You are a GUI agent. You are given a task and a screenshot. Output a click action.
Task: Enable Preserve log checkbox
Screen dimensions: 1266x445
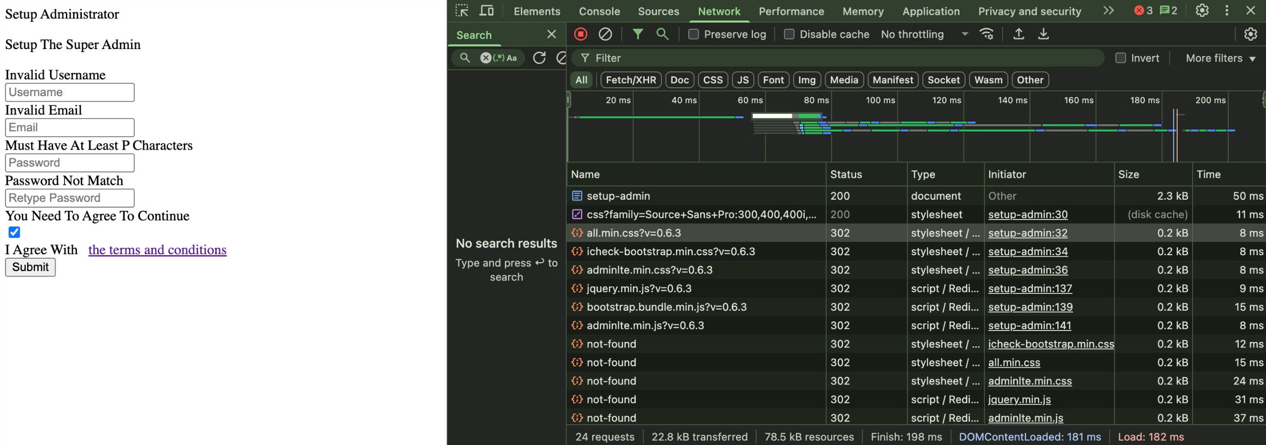click(693, 34)
